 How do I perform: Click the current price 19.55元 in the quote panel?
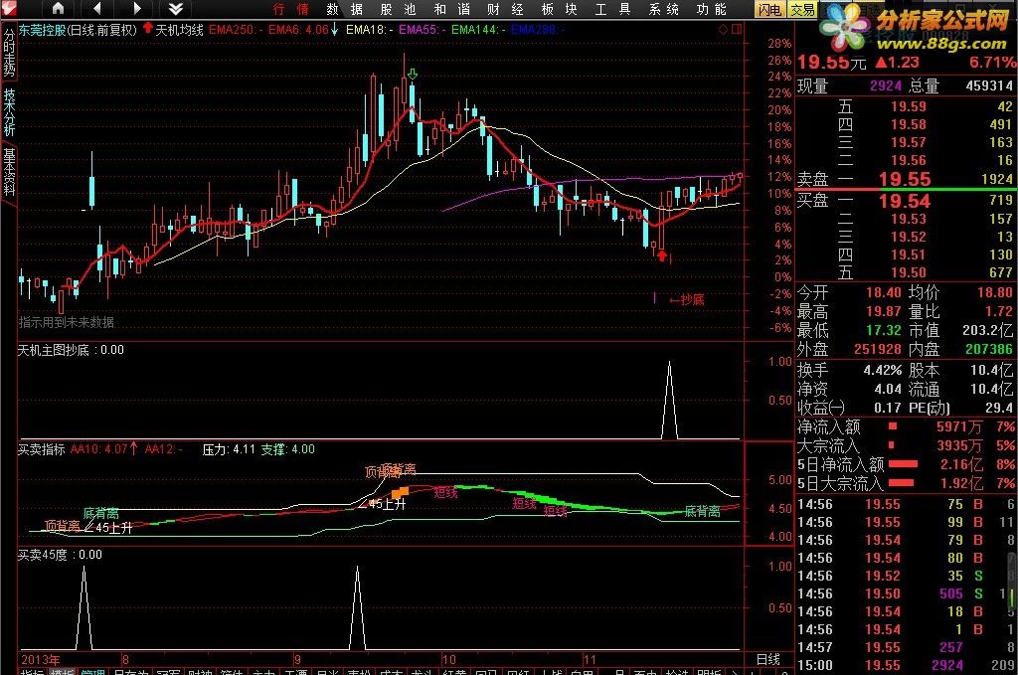click(831, 63)
